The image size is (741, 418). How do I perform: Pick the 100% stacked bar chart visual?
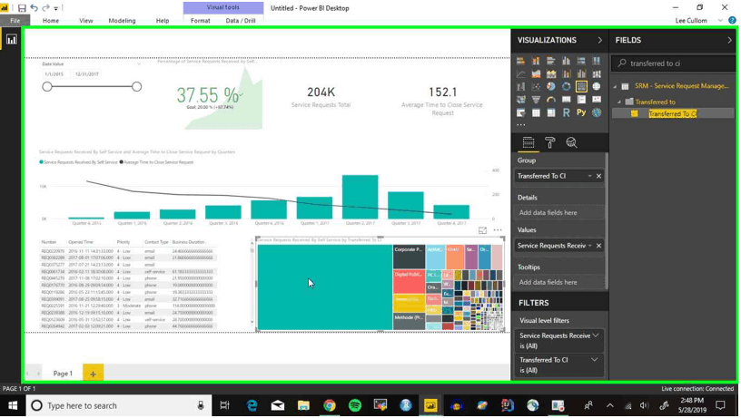tap(581, 61)
